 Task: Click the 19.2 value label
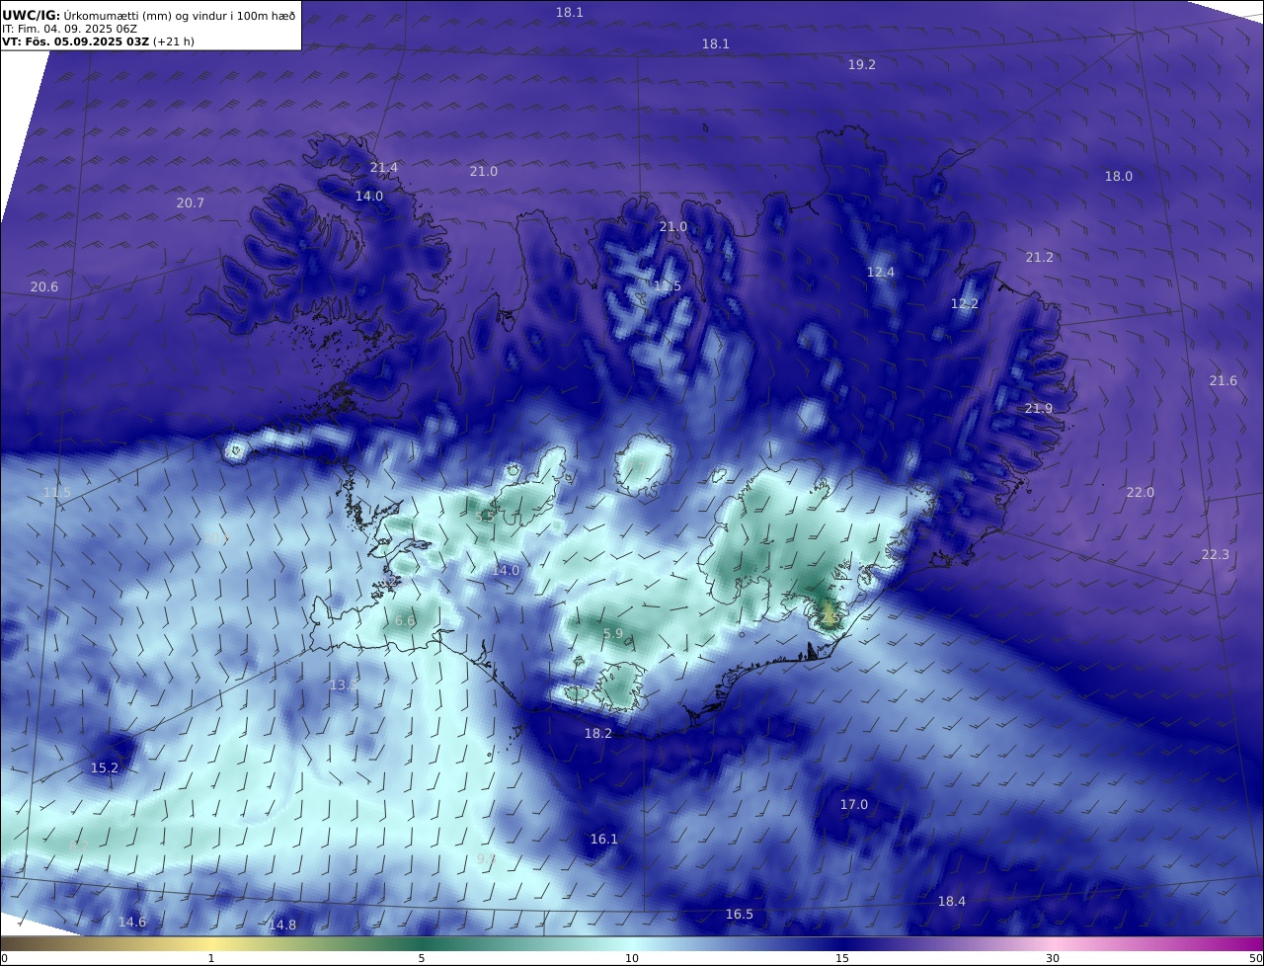click(862, 64)
